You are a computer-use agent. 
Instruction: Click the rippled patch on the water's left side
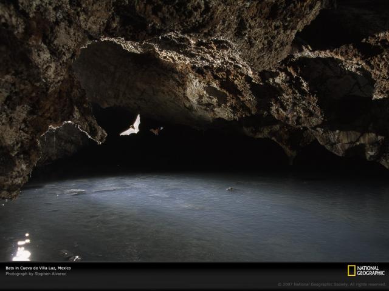(x=74, y=192)
